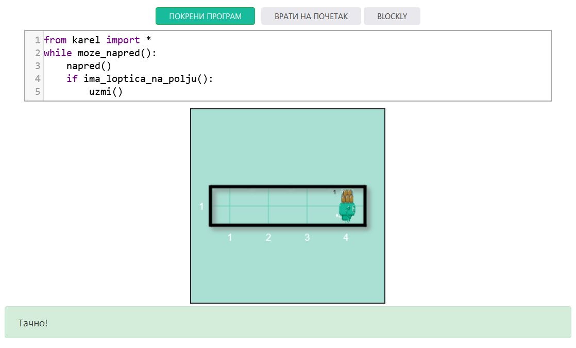This screenshot has width=576, height=348.
Task: Click the green Karel robot
Action: click(x=346, y=212)
